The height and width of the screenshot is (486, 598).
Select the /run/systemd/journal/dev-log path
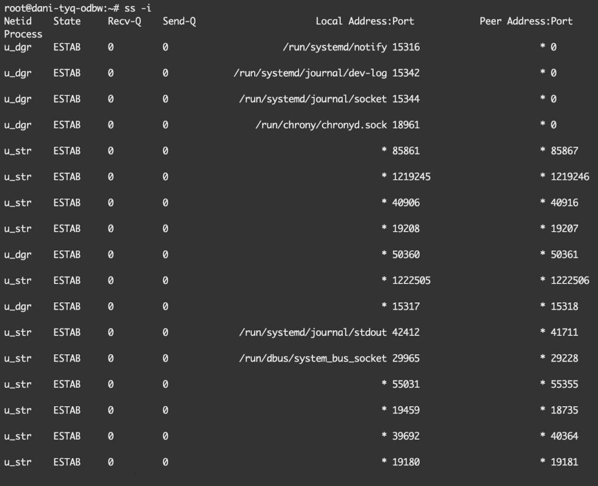(x=310, y=73)
